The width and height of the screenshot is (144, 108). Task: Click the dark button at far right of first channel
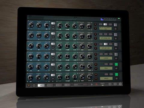coord(115,28)
